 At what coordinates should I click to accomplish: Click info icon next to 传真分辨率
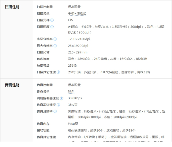tap(55, 112)
